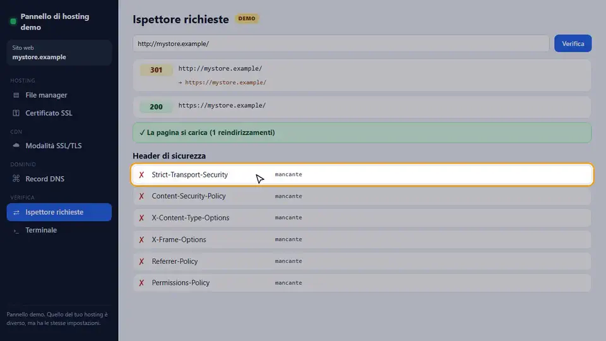Select the mystore.example site selector
The image size is (606, 341).
(59, 52)
